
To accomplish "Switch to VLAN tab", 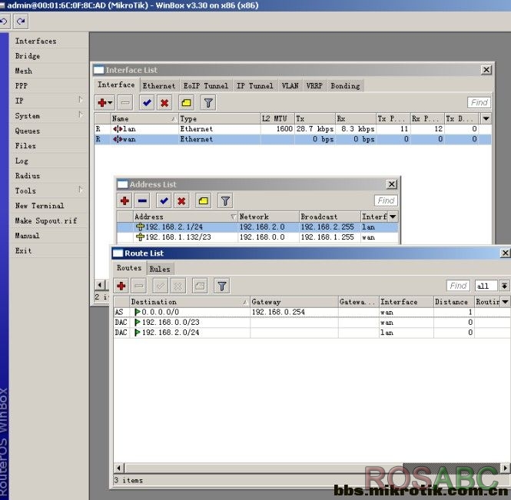I will coord(290,86).
